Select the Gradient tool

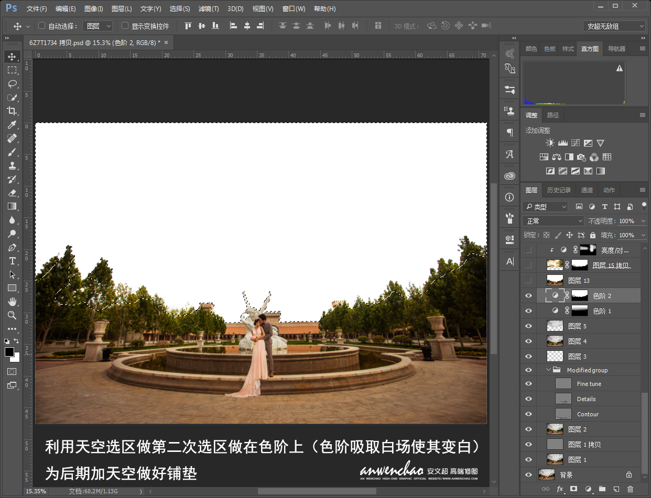coord(12,206)
